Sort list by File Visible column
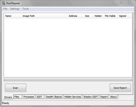This screenshot has height=107, width=136. [x=110, y=16]
